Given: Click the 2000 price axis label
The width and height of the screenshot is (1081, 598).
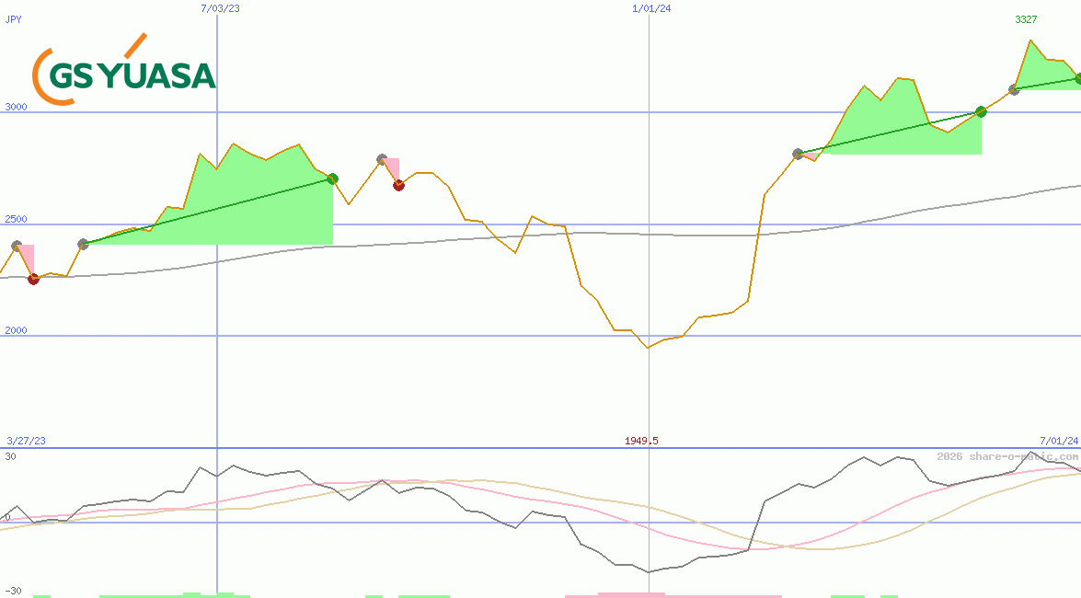Looking at the screenshot, I should (16, 330).
